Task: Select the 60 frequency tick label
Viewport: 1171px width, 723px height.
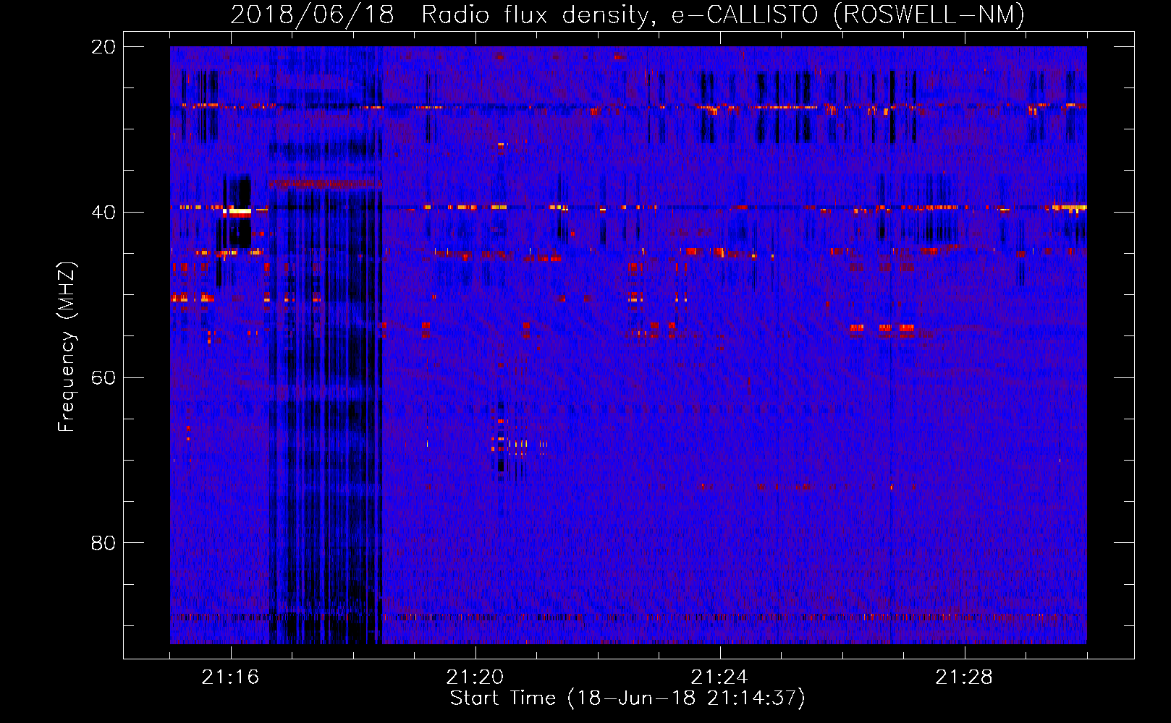Action: point(103,377)
